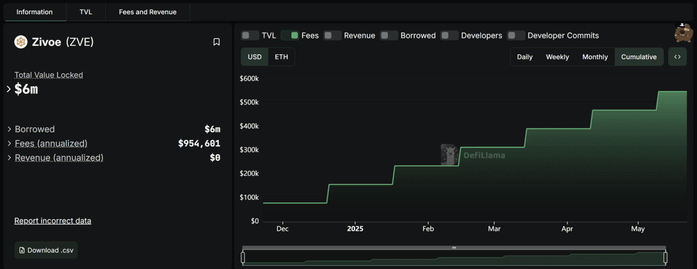The image size is (697, 269).
Task: Click the Total Value Locked label
Action: point(49,75)
